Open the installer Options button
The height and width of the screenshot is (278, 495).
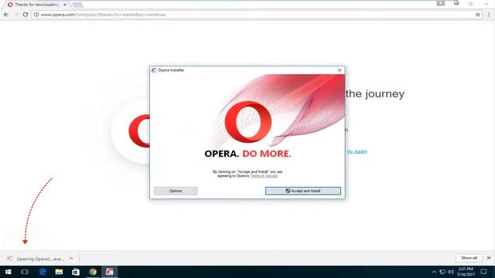176,191
